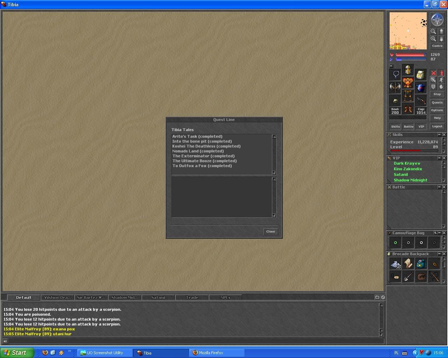Toggle chase opponent mode
The width and height of the screenshot is (448, 358).
point(441,80)
